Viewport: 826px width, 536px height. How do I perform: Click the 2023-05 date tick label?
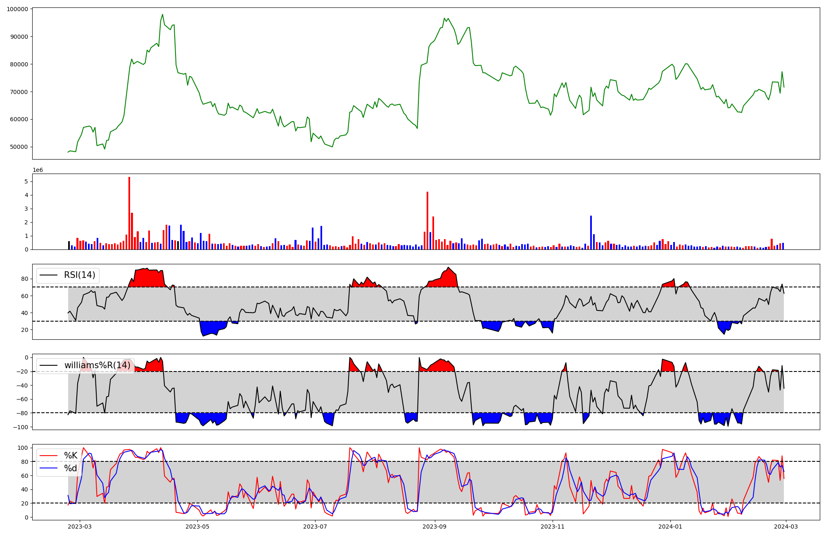(197, 527)
